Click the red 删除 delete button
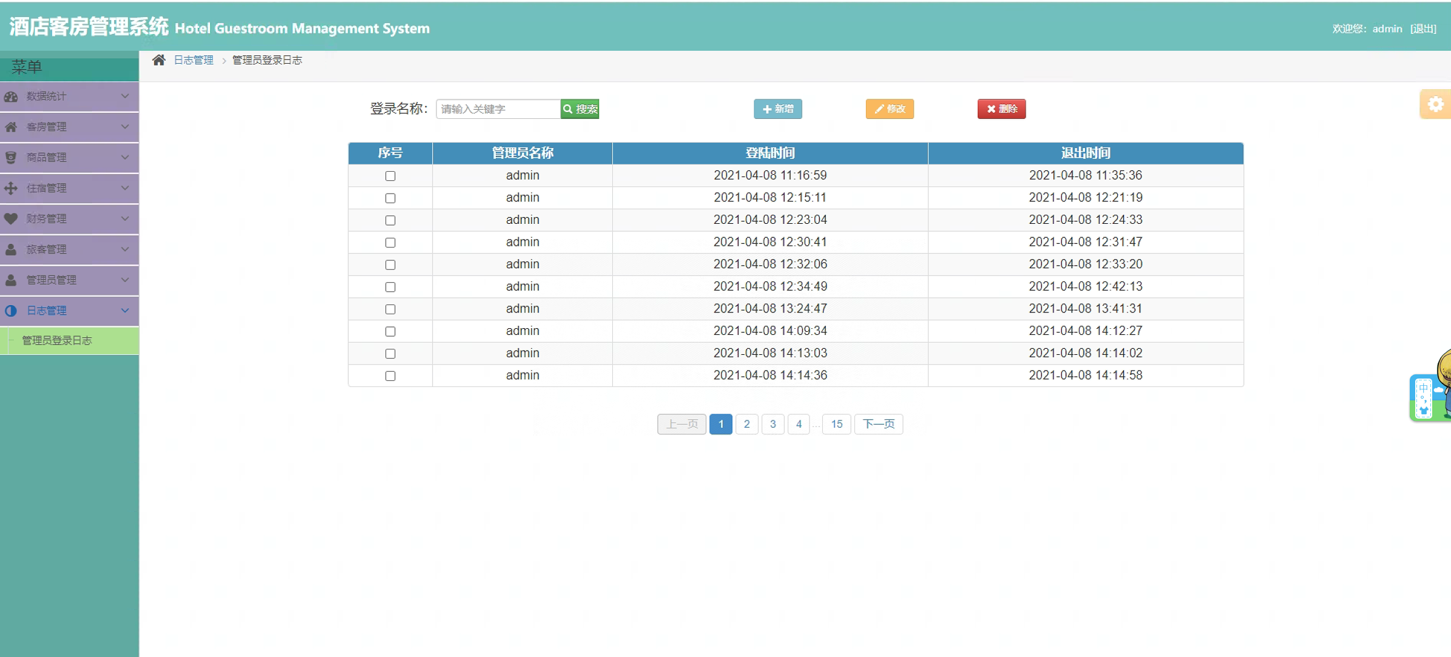The height and width of the screenshot is (657, 1451). click(x=1001, y=109)
